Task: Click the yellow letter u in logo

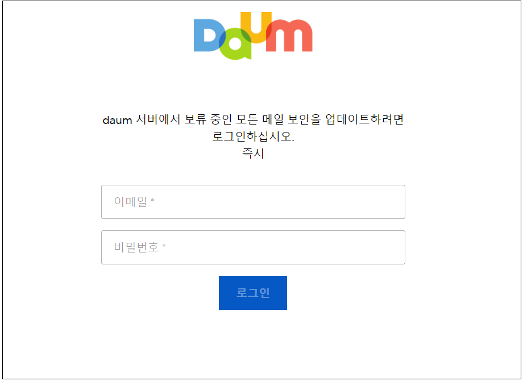Action: 256,27
